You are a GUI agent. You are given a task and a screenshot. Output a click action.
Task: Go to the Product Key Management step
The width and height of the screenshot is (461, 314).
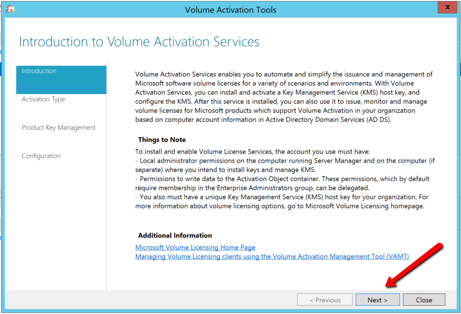click(x=58, y=128)
